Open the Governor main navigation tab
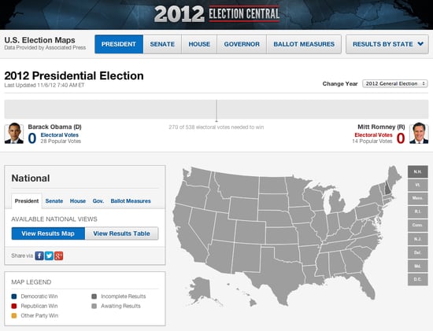The width and height of the screenshot is (433, 331). click(242, 44)
